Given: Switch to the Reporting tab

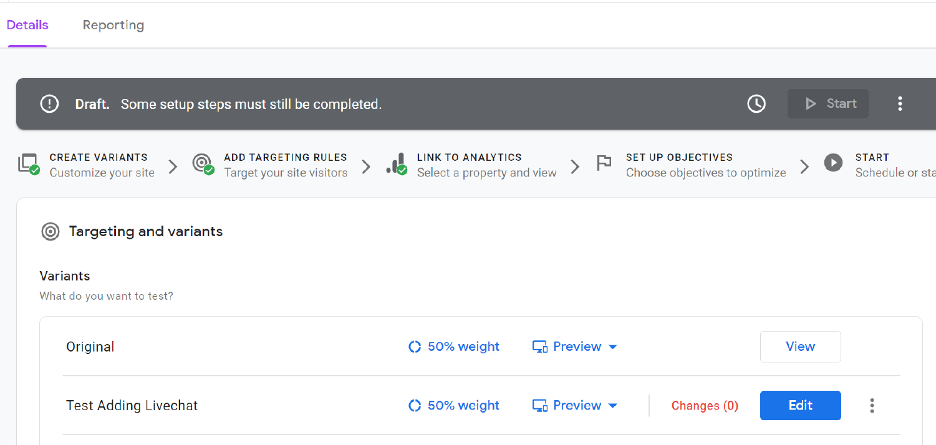Looking at the screenshot, I should 113,25.
